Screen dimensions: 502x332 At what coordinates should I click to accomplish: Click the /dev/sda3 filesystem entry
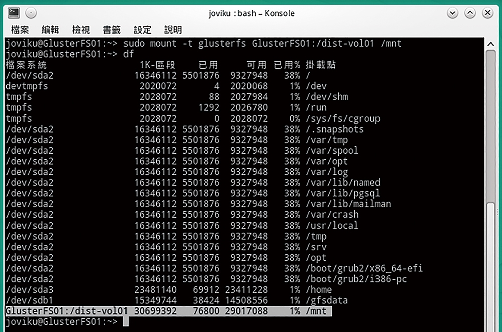tap(30, 290)
